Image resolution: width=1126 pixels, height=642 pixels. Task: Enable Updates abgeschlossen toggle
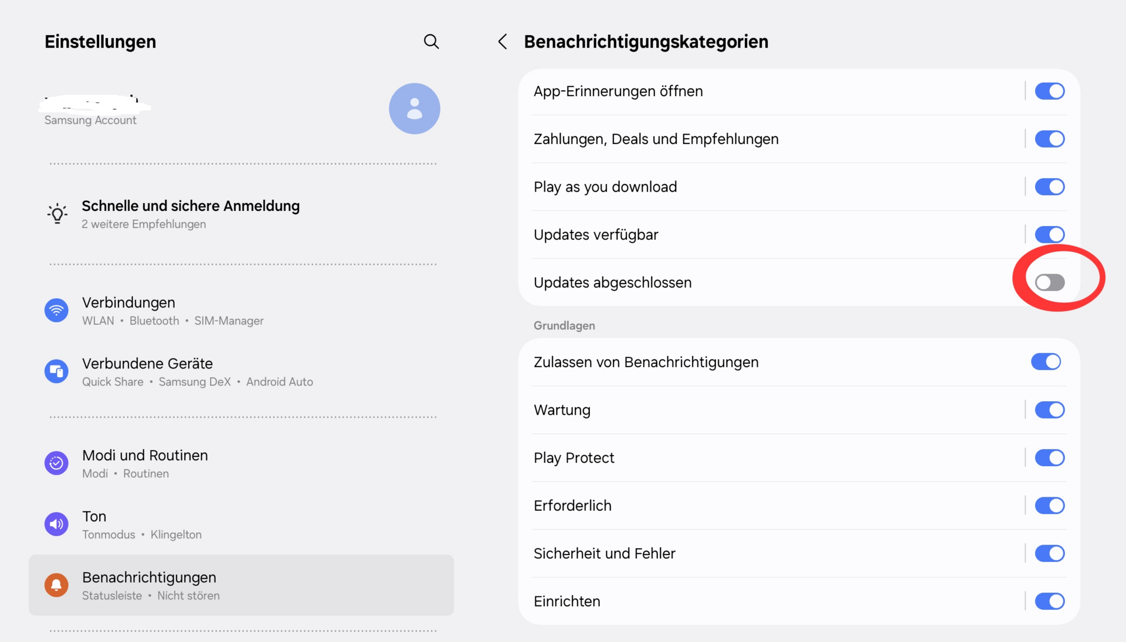1049,283
